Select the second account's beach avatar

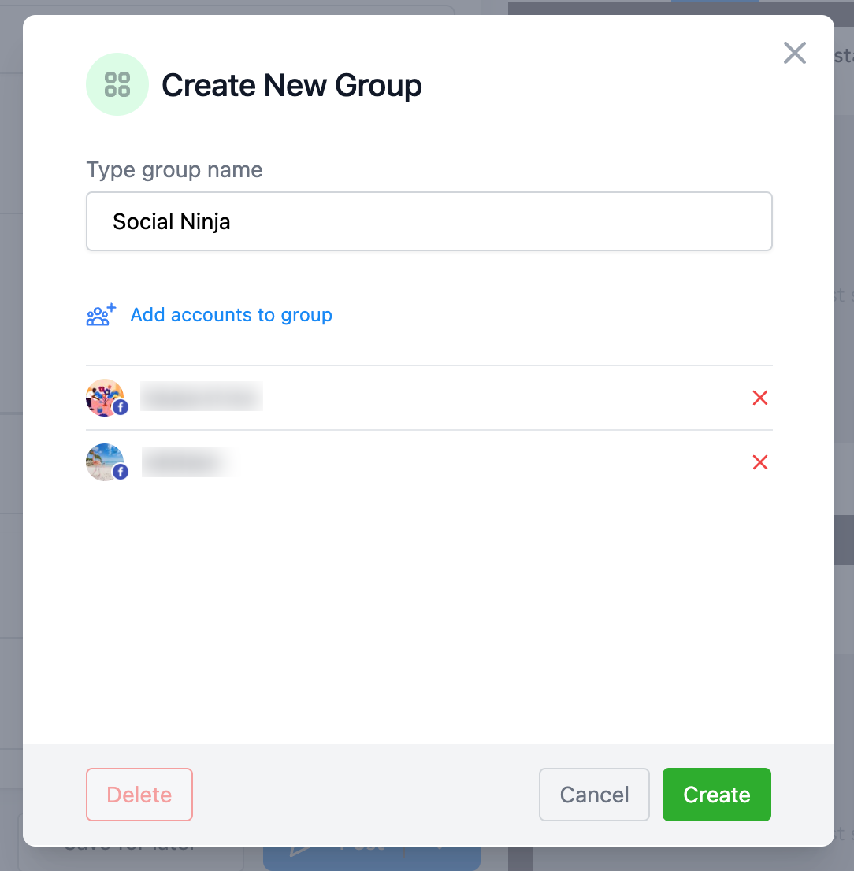point(103,461)
